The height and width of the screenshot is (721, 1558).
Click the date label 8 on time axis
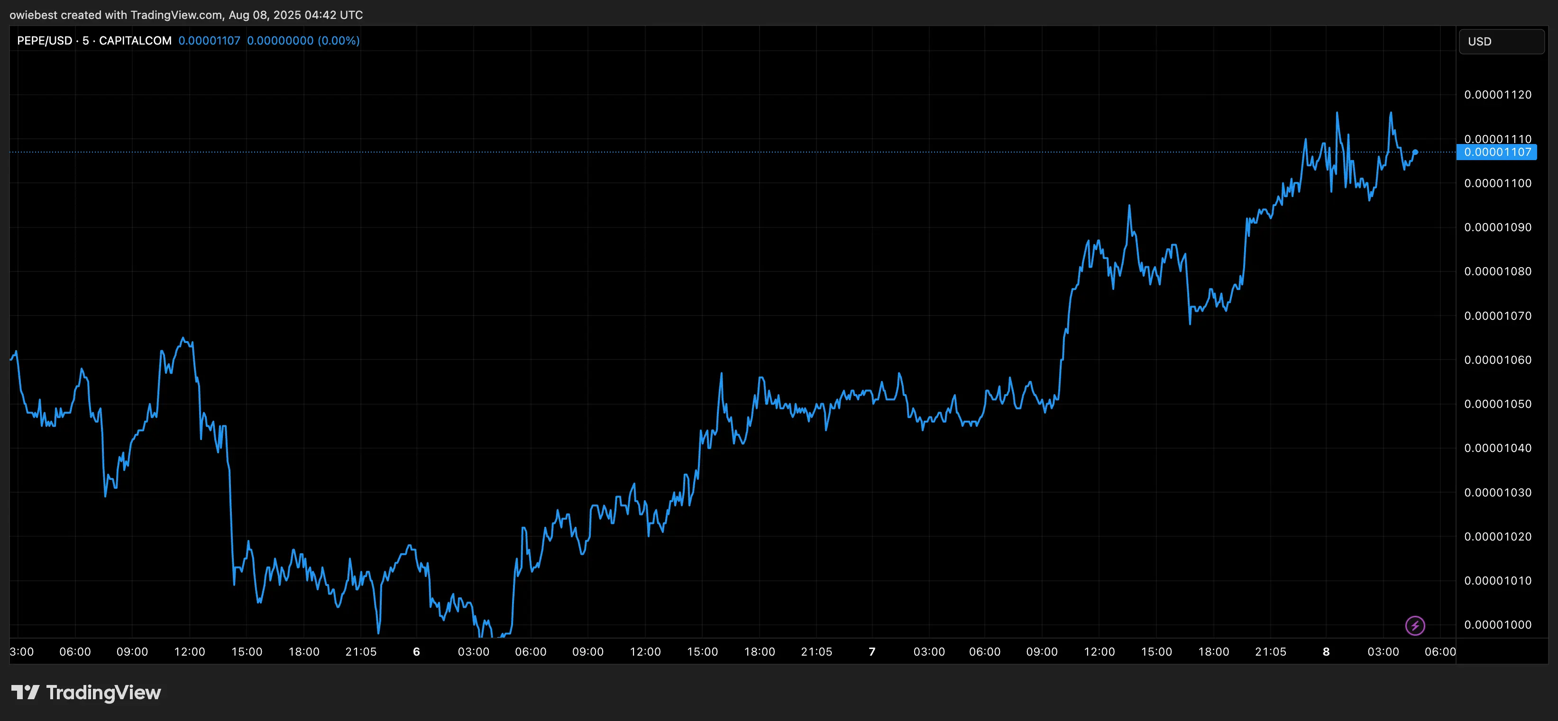[x=1326, y=651]
